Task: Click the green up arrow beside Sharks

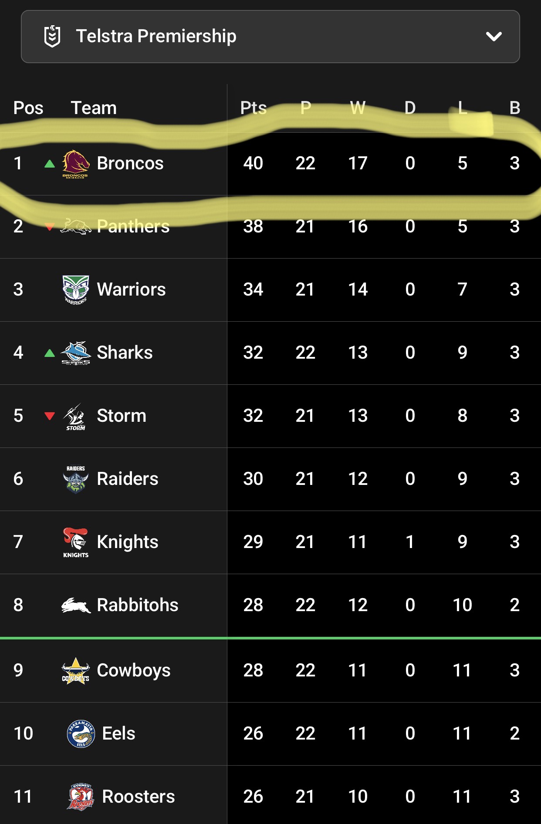Action: 50,353
